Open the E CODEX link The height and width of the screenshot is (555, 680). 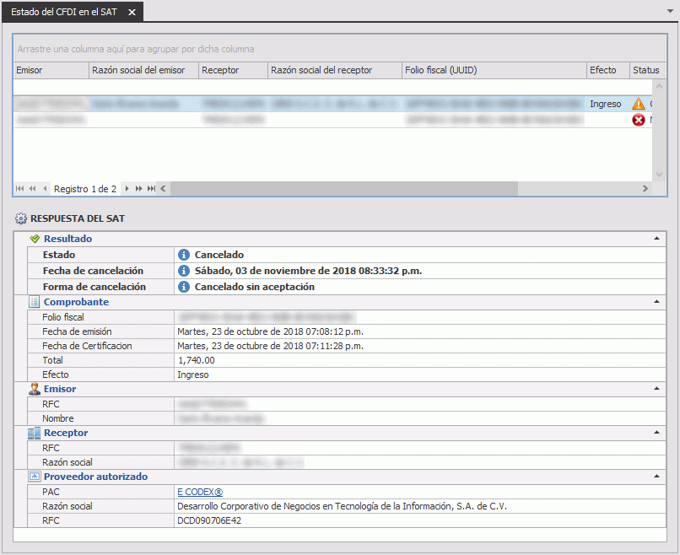[198, 492]
